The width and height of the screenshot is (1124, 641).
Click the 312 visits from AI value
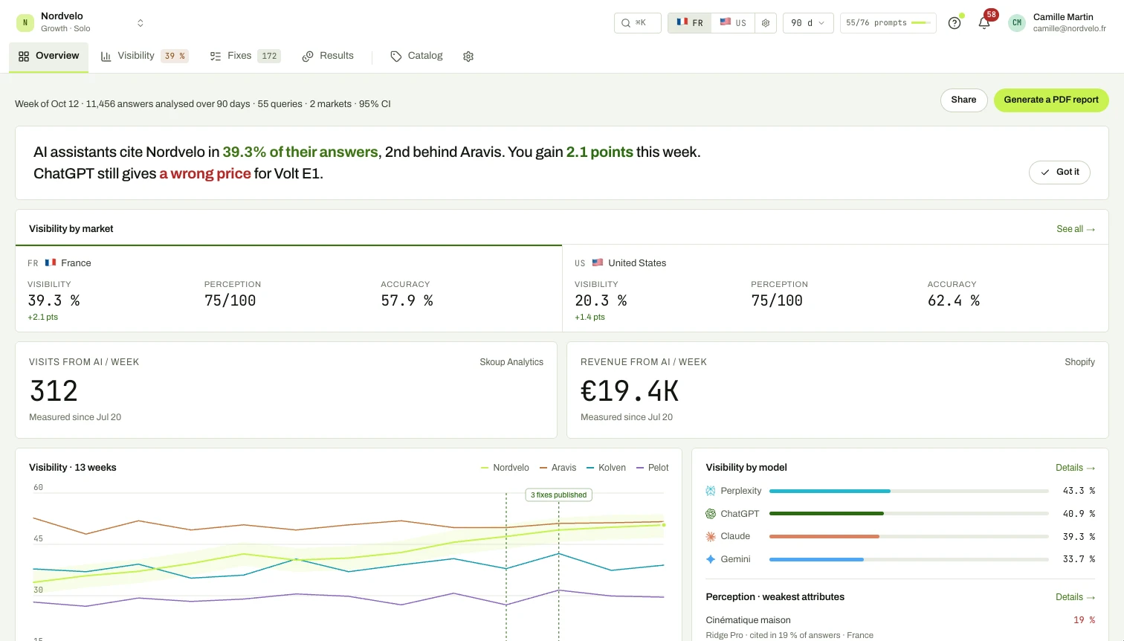click(54, 391)
